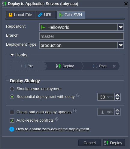Screen dimensions: 130x149
Task: Click the Pre hook braces icon
Action: point(23,66)
